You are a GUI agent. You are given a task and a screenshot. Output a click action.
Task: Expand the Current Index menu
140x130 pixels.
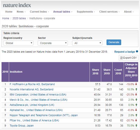tap(39, 12)
